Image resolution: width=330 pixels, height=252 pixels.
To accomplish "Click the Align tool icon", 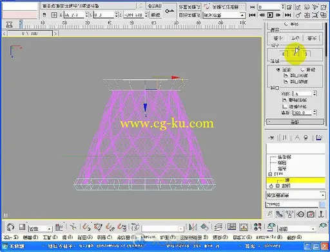I will point(204,227).
